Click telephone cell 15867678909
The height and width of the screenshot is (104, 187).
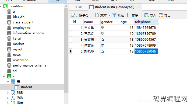(x=146, y=46)
